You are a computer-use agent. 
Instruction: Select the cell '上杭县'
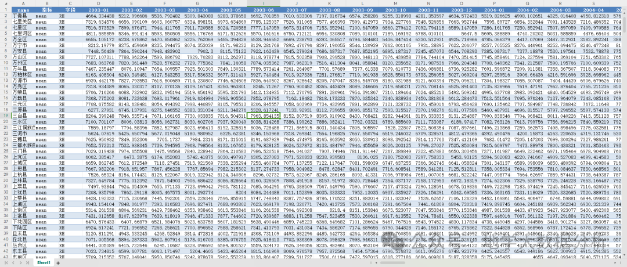click(23, 174)
